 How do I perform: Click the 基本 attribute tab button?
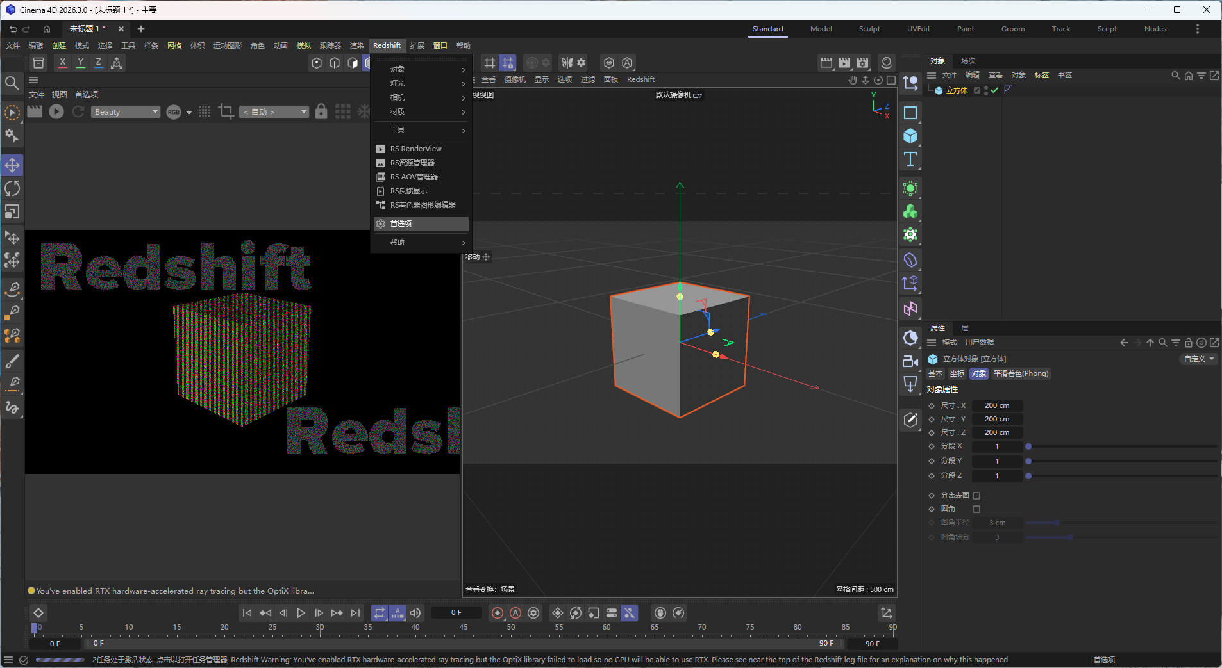coord(935,374)
